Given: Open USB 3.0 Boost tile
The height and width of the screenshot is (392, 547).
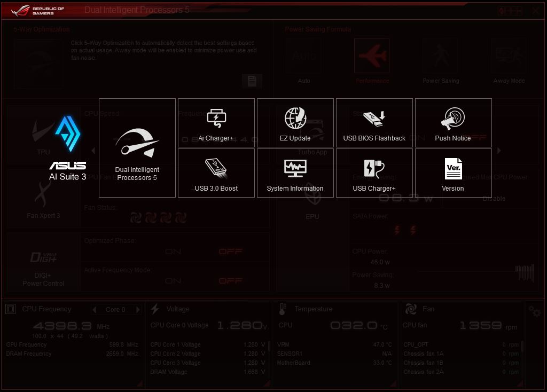Looking at the screenshot, I should (216, 173).
